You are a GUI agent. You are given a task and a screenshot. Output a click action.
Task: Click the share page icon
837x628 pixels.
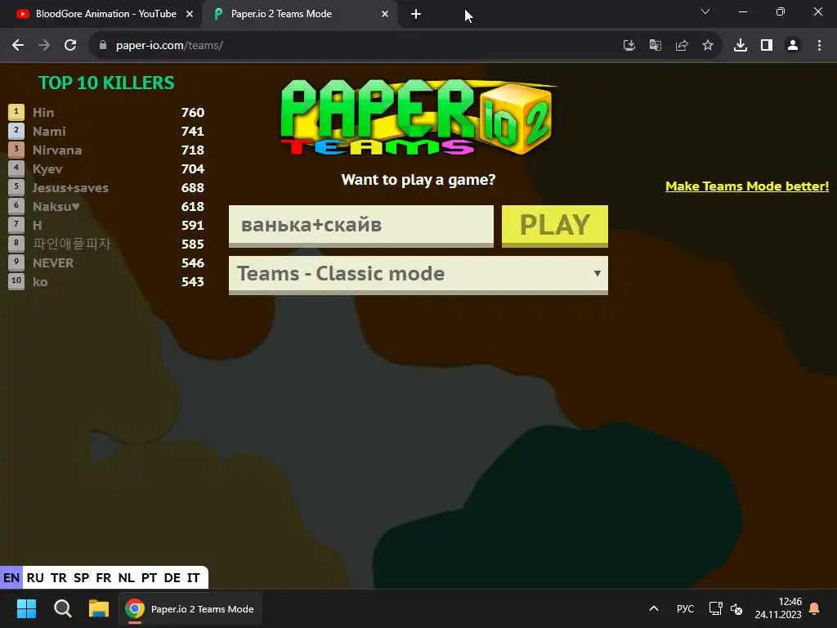pyautogui.click(x=682, y=46)
